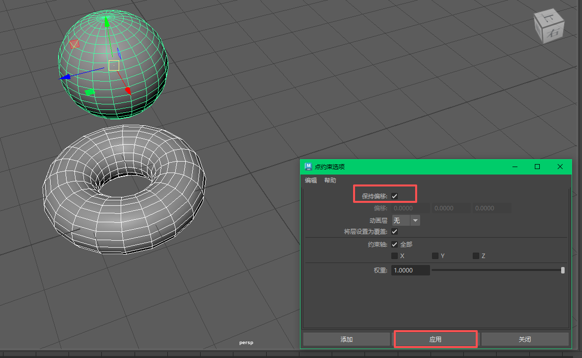The image size is (582, 358).
Task: Click the first 偏移 offset field
Action: pos(410,208)
